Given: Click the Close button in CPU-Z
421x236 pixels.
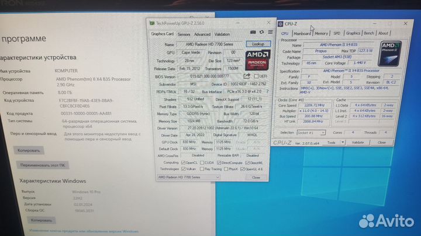Looking at the screenshot, I should pos(381,142).
